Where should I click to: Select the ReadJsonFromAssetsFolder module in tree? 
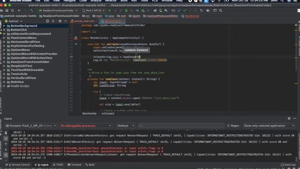(30, 62)
